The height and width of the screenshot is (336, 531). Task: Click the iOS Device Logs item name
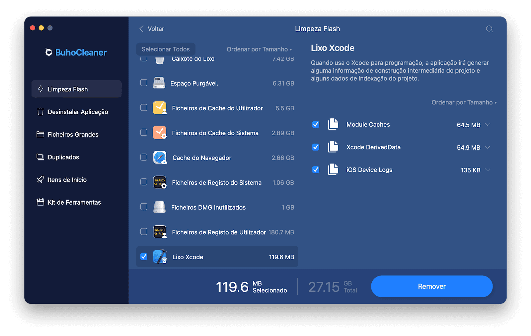pyautogui.click(x=369, y=170)
